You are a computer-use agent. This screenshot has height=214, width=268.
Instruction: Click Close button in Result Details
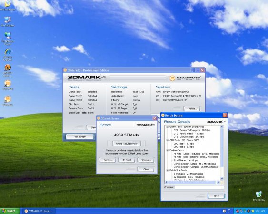217,196
